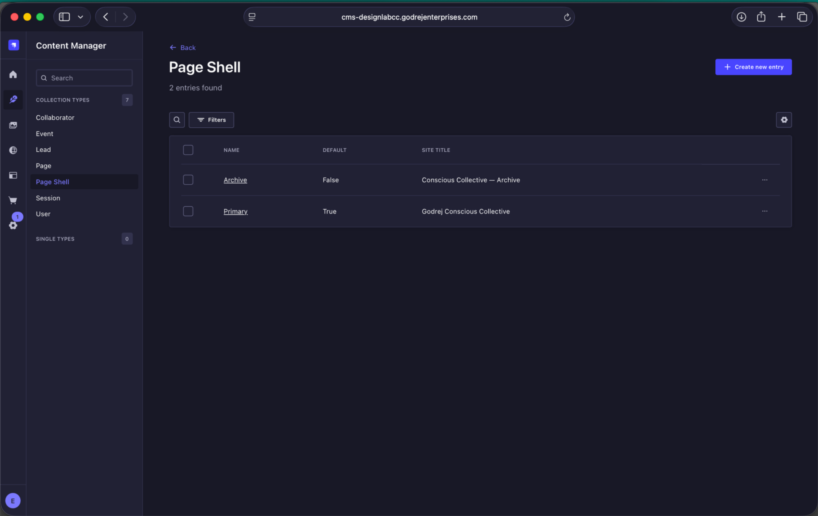Screen dimensions: 818x516
Task: Open the Filters dropdown
Action: click(x=211, y=120)
